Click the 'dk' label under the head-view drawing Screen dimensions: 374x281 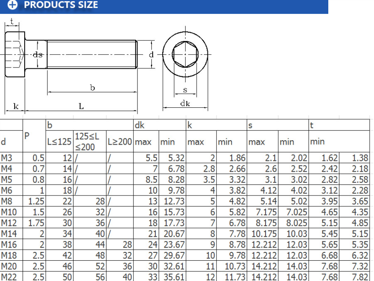185,103
